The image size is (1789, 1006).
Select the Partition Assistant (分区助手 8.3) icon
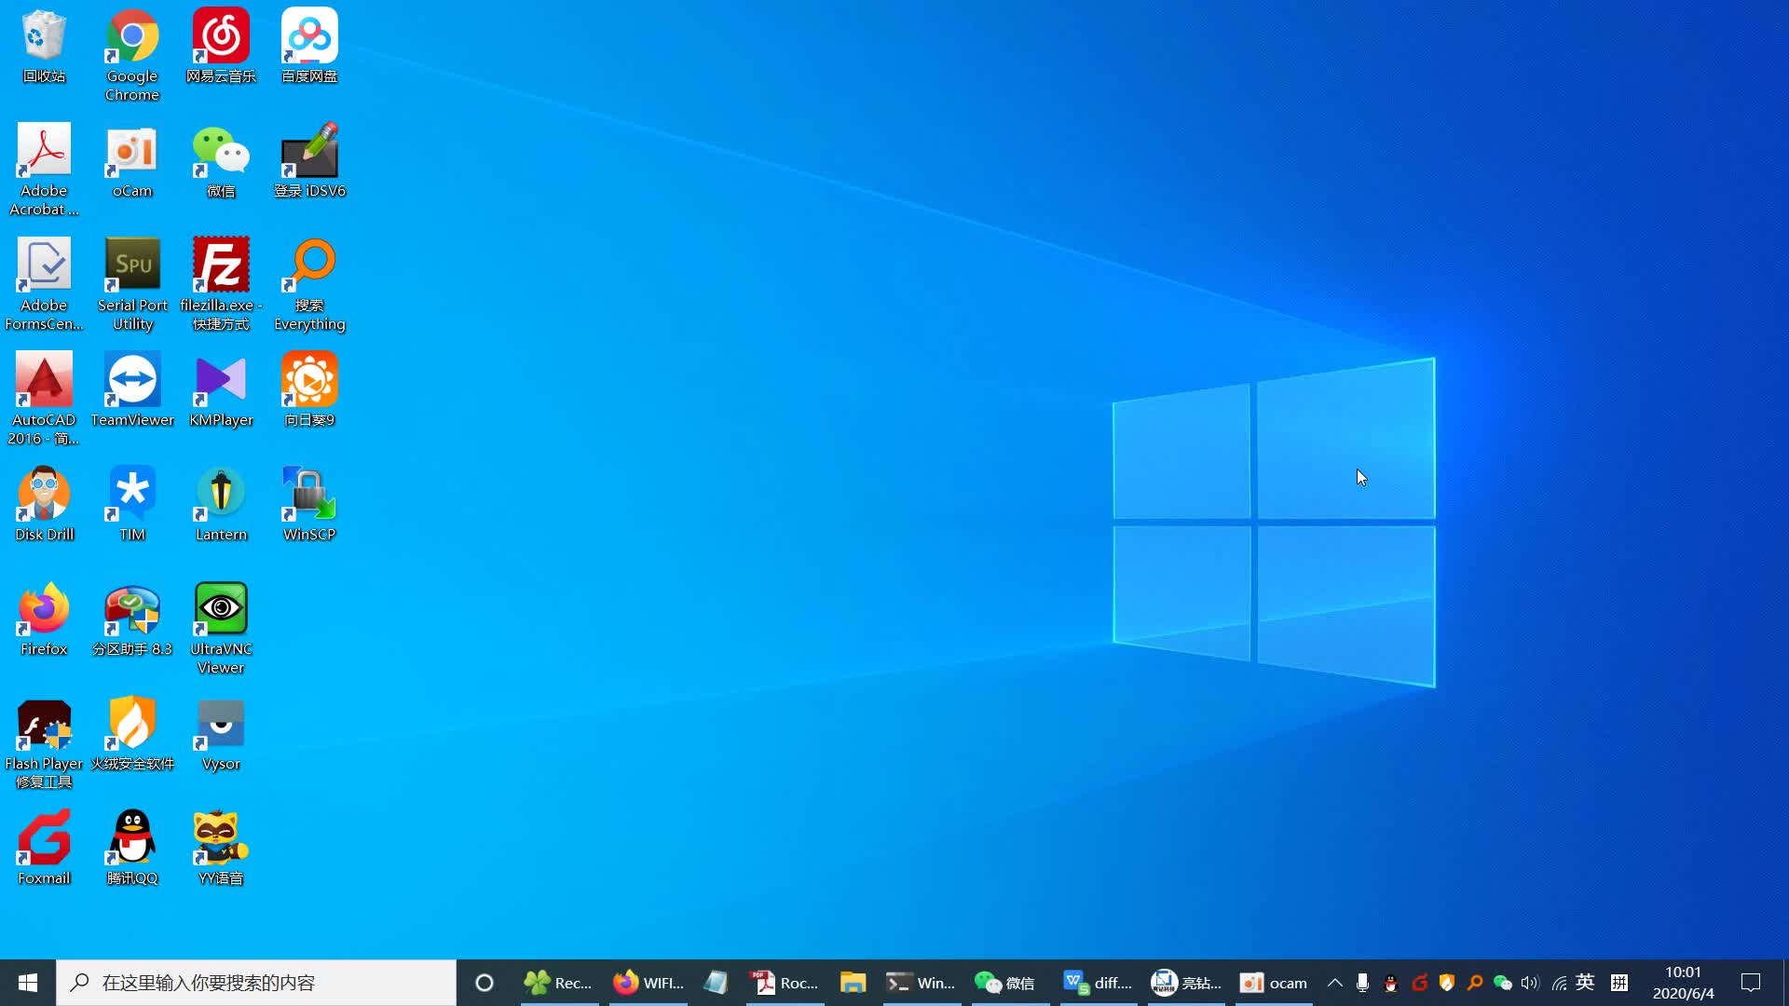[132, 619]
